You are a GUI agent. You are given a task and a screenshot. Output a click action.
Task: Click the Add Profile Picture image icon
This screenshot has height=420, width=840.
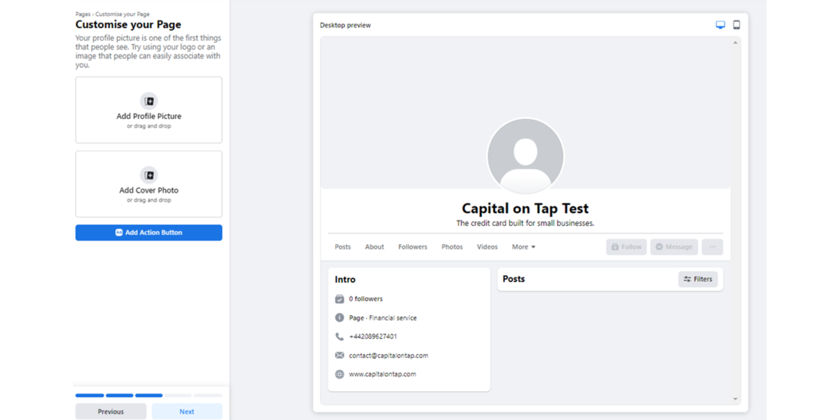point(149,101)
